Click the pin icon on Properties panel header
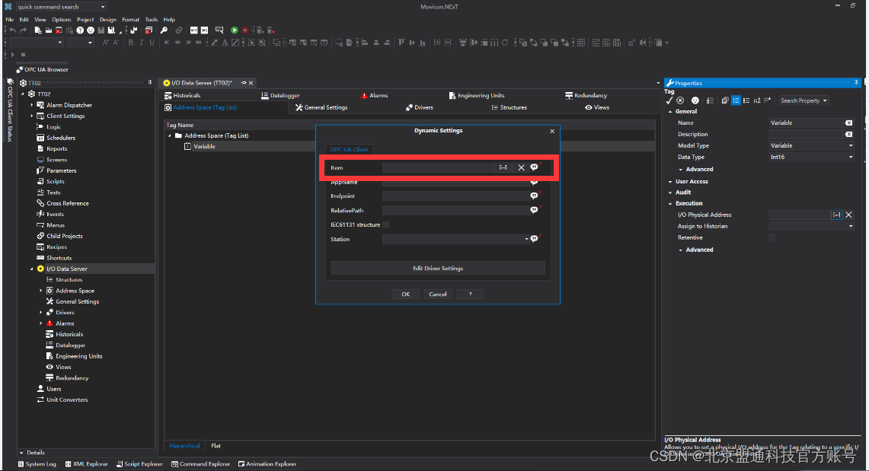The image size is (869, 471). click(856, 82)
